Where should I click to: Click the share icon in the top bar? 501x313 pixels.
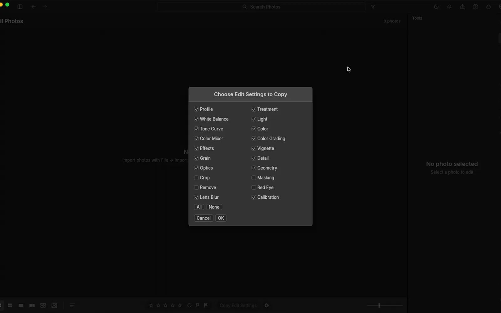click(462, 7)
